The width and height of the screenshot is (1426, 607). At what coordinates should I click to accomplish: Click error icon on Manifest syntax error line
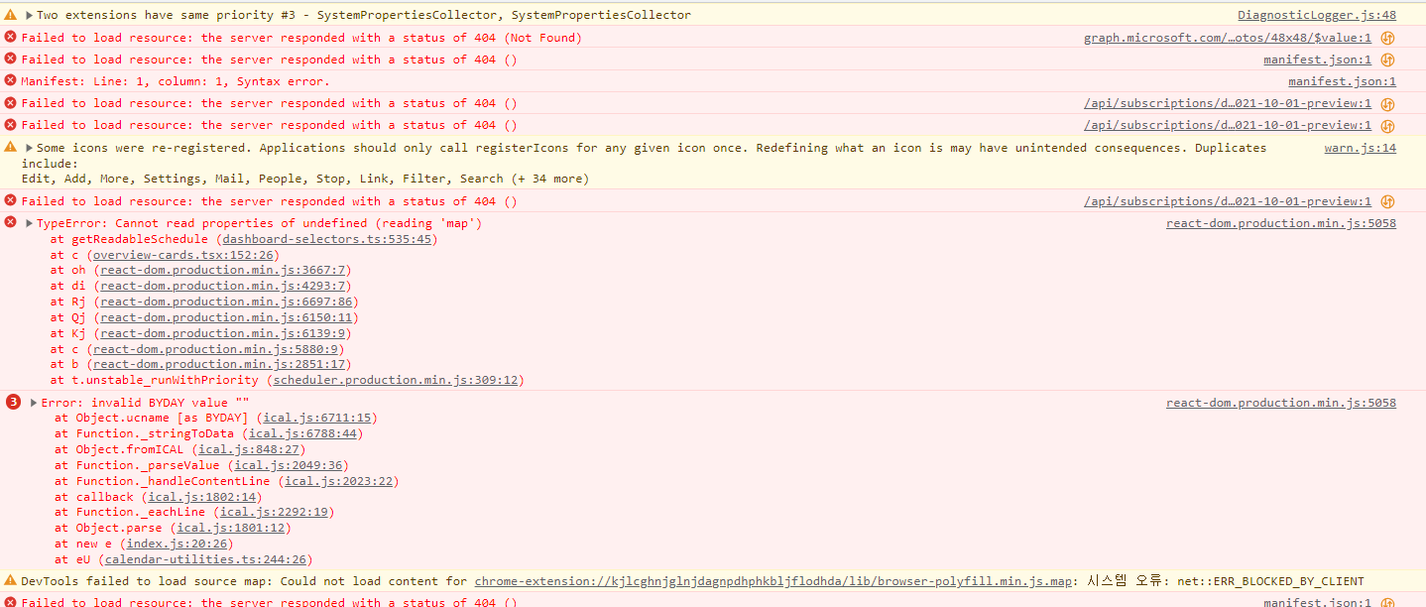(x=9, y=80)
